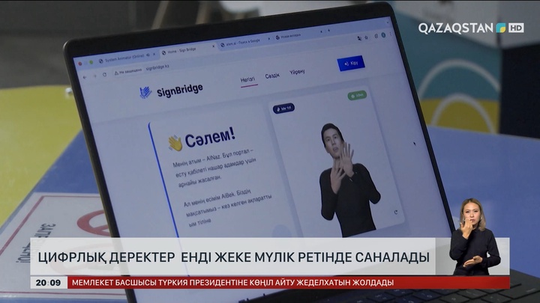This screenshot has height=303, width=540.
Task: Close the Новая вкладка tab
Action: [321, 31]
